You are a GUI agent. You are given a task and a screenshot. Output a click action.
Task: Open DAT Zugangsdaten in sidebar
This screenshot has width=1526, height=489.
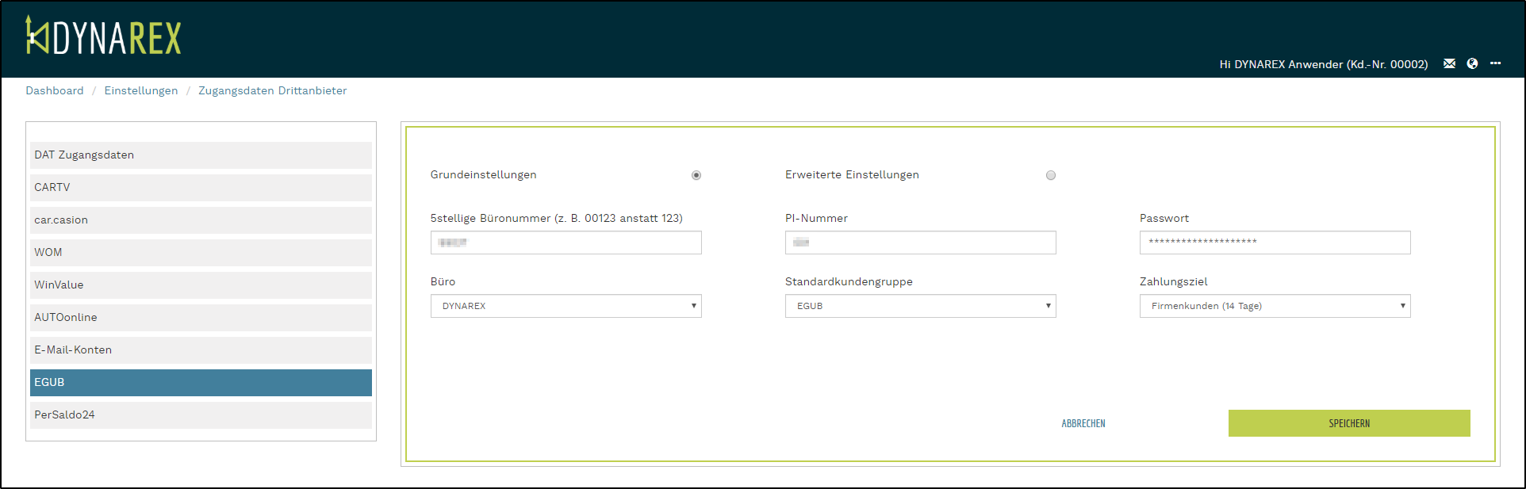pos(201,155)
